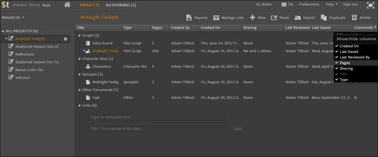The height and width of the screenshot is (157, 378).
Task: Open the Characters document title
Action: pyautogui.click(x=102, y=67)
